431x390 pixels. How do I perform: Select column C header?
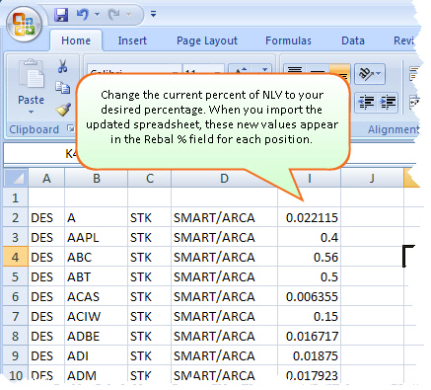point(150,178)
